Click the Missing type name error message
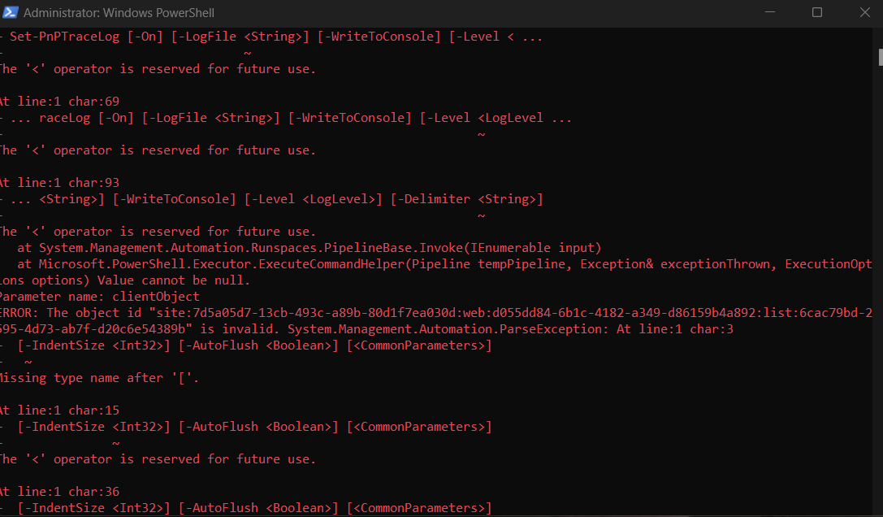 point(97,377)
